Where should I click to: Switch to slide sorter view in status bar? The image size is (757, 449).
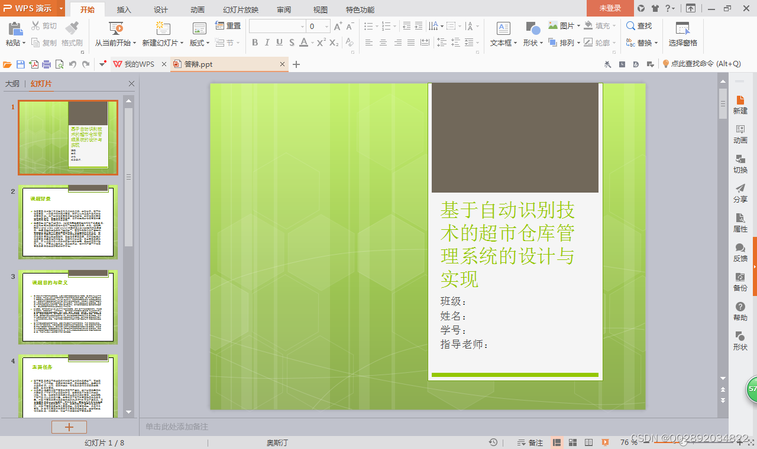point(572,442)
